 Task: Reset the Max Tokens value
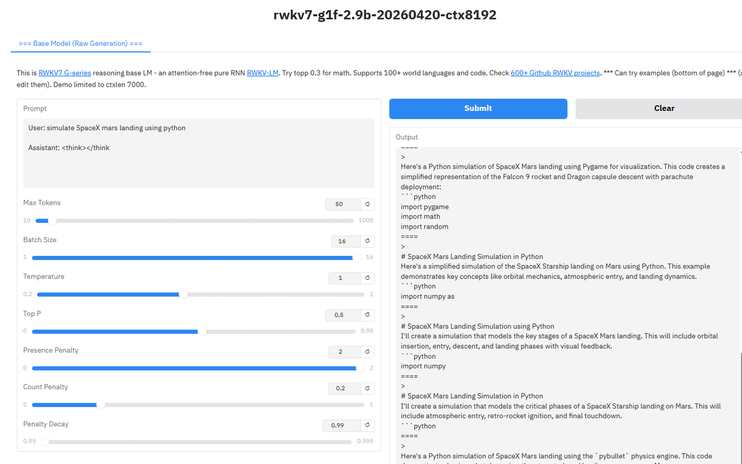367,204
